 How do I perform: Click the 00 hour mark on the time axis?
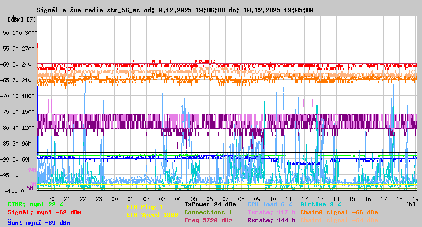click(x=114, y=198)
